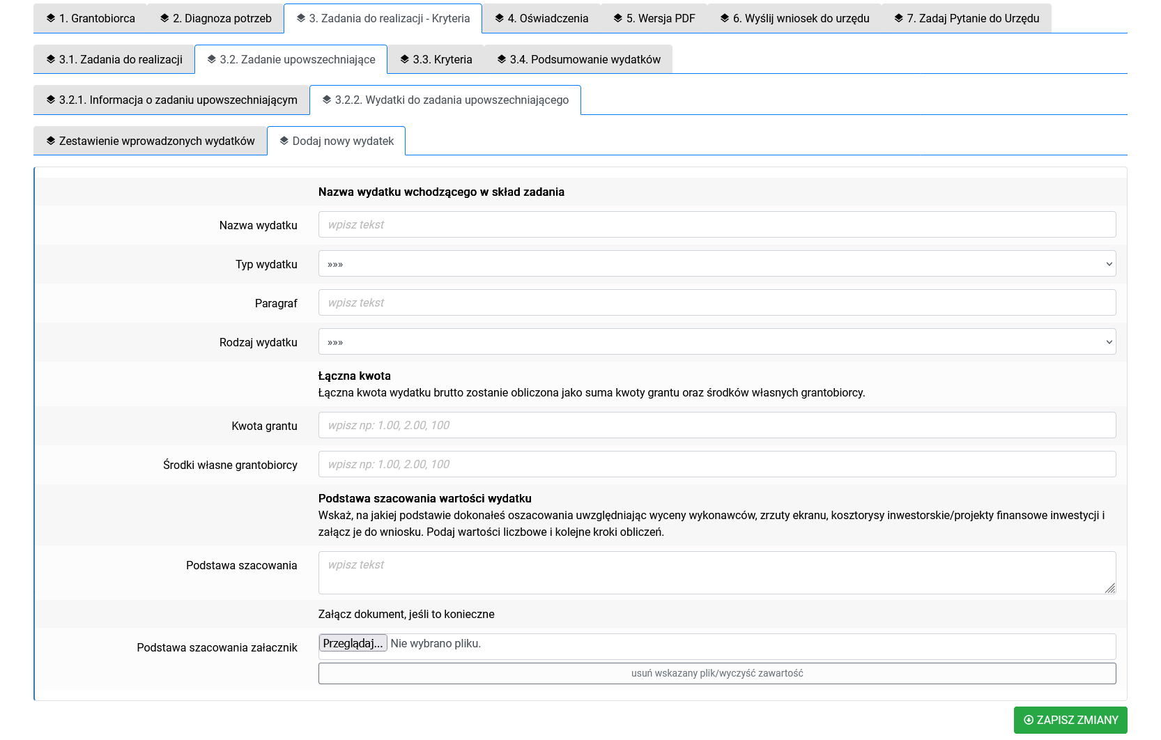Click the Środki własne grantobiorcy field
This screenshot has height=740, width=1161.
[716, 465]
